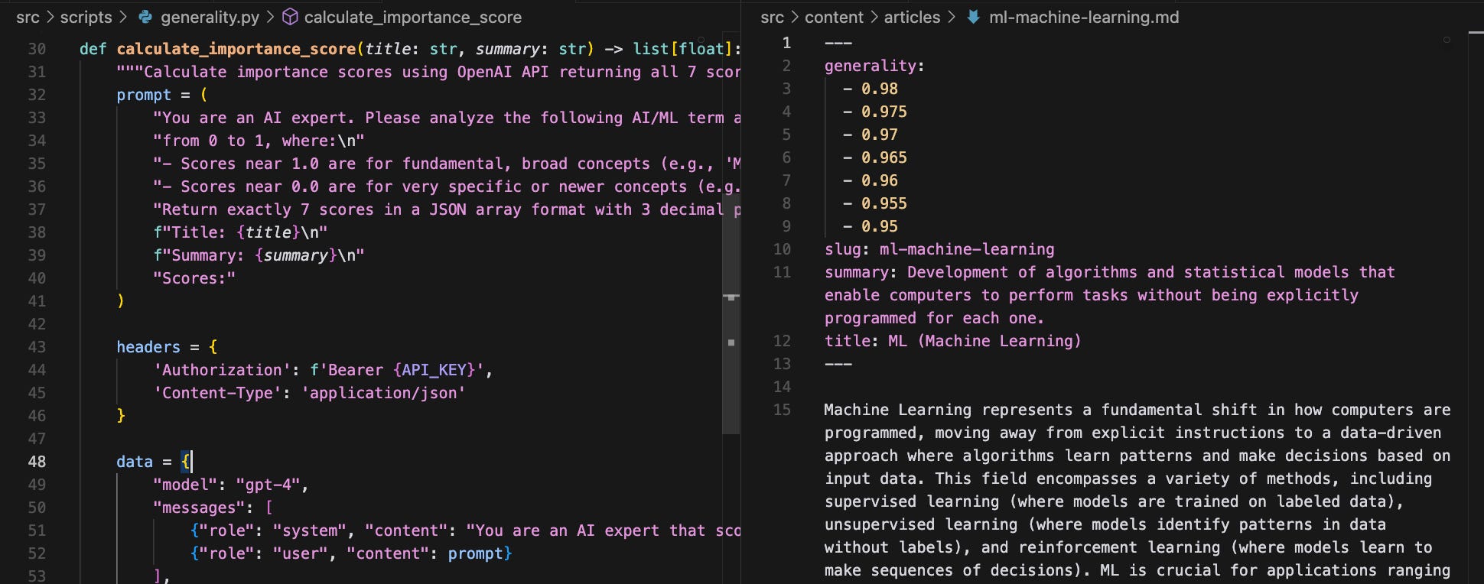Click the 'title: ML (Machine Learning)' line
1484x584 pixels.
953,341
